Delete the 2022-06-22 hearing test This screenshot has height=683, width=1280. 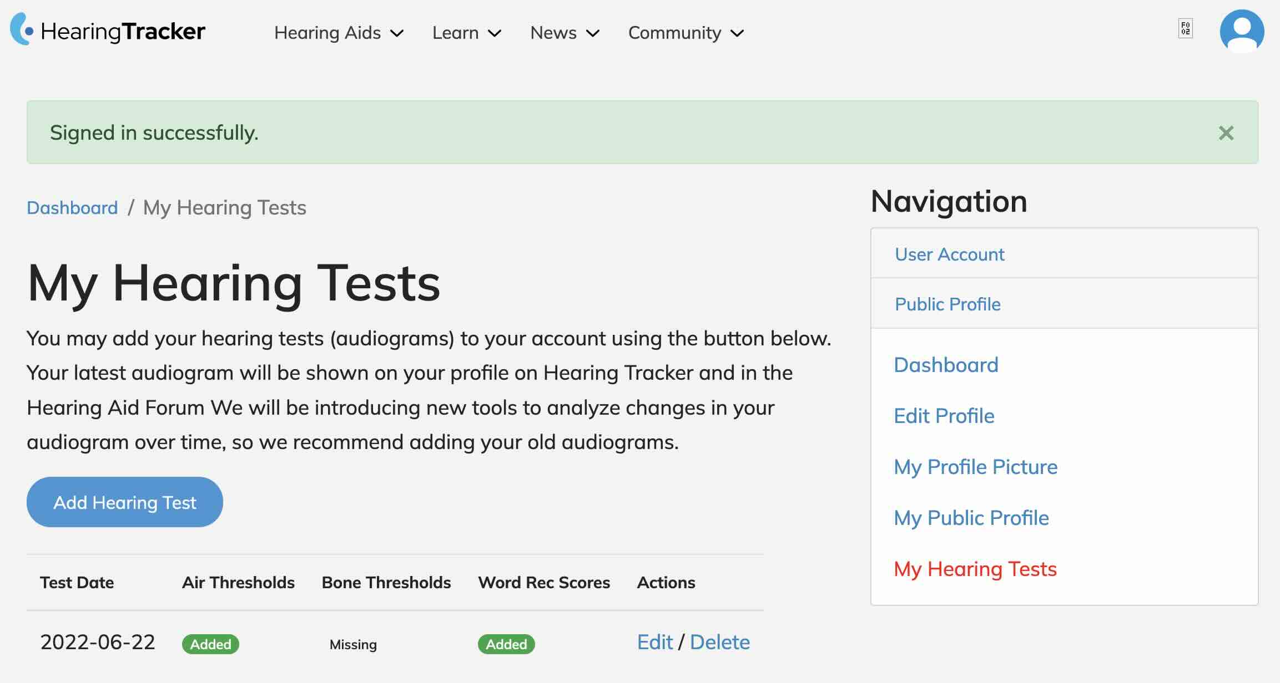point(720,642)
